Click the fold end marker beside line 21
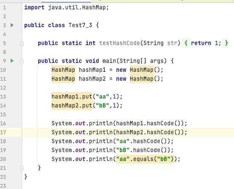234x189 pixels. (x=22, y=168)
